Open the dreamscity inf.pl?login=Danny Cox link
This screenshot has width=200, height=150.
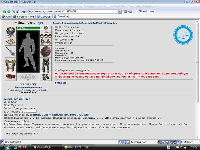pyautogui.click(x=85, y=23)
